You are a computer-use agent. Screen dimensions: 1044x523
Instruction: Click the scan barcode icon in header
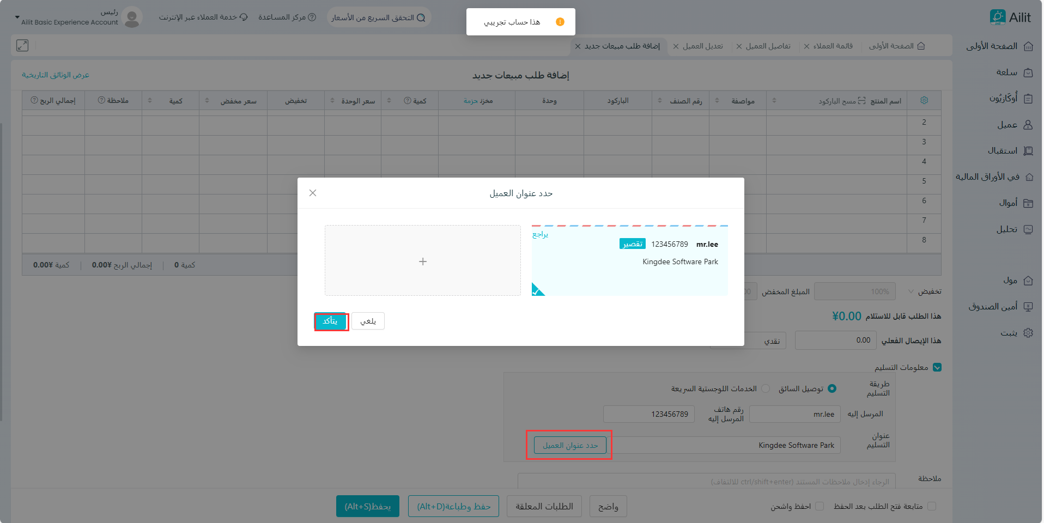tap(861, 101)
